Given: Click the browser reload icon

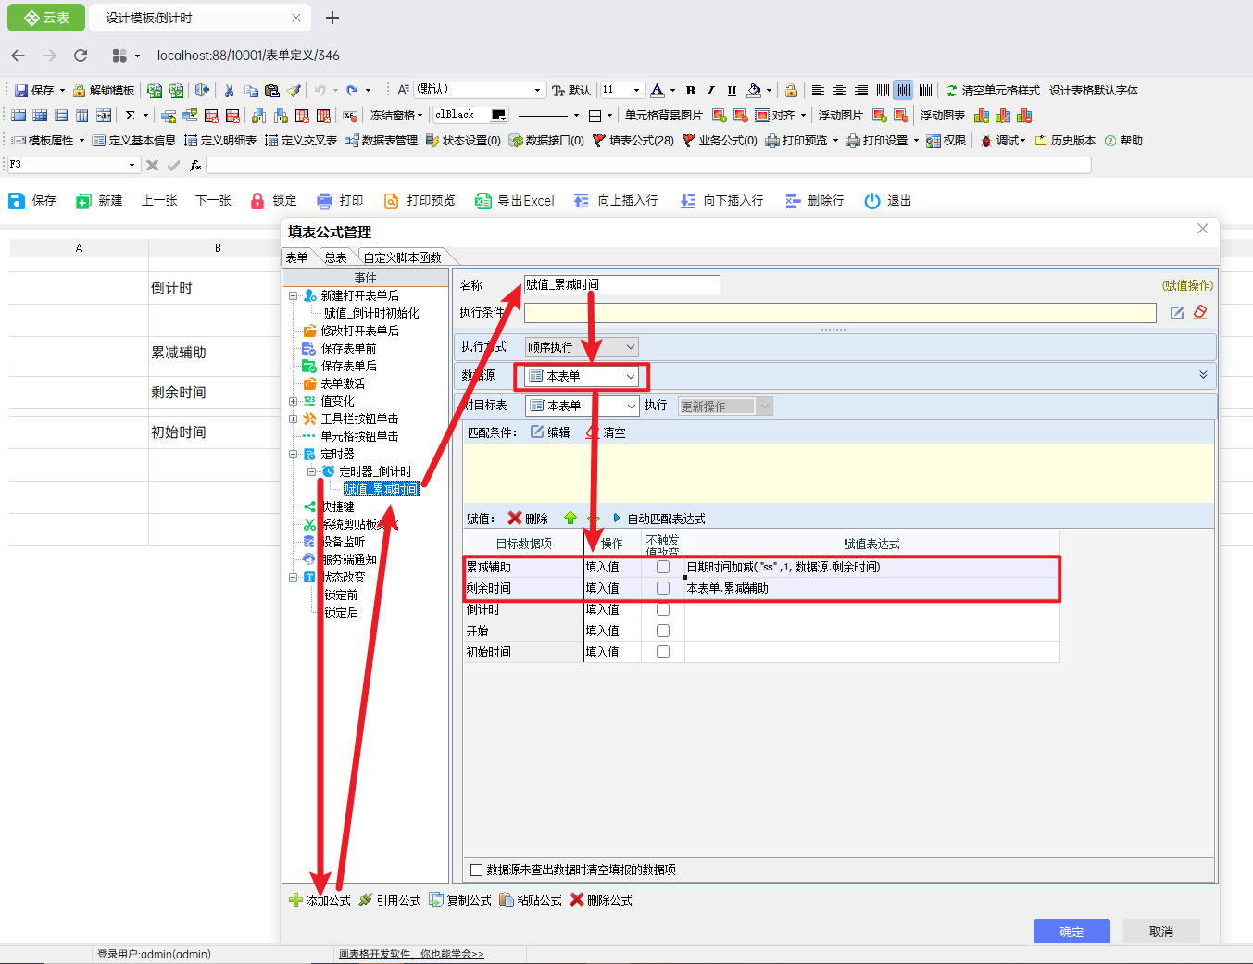Looking at the screenshot, I should tap(81, 56).
